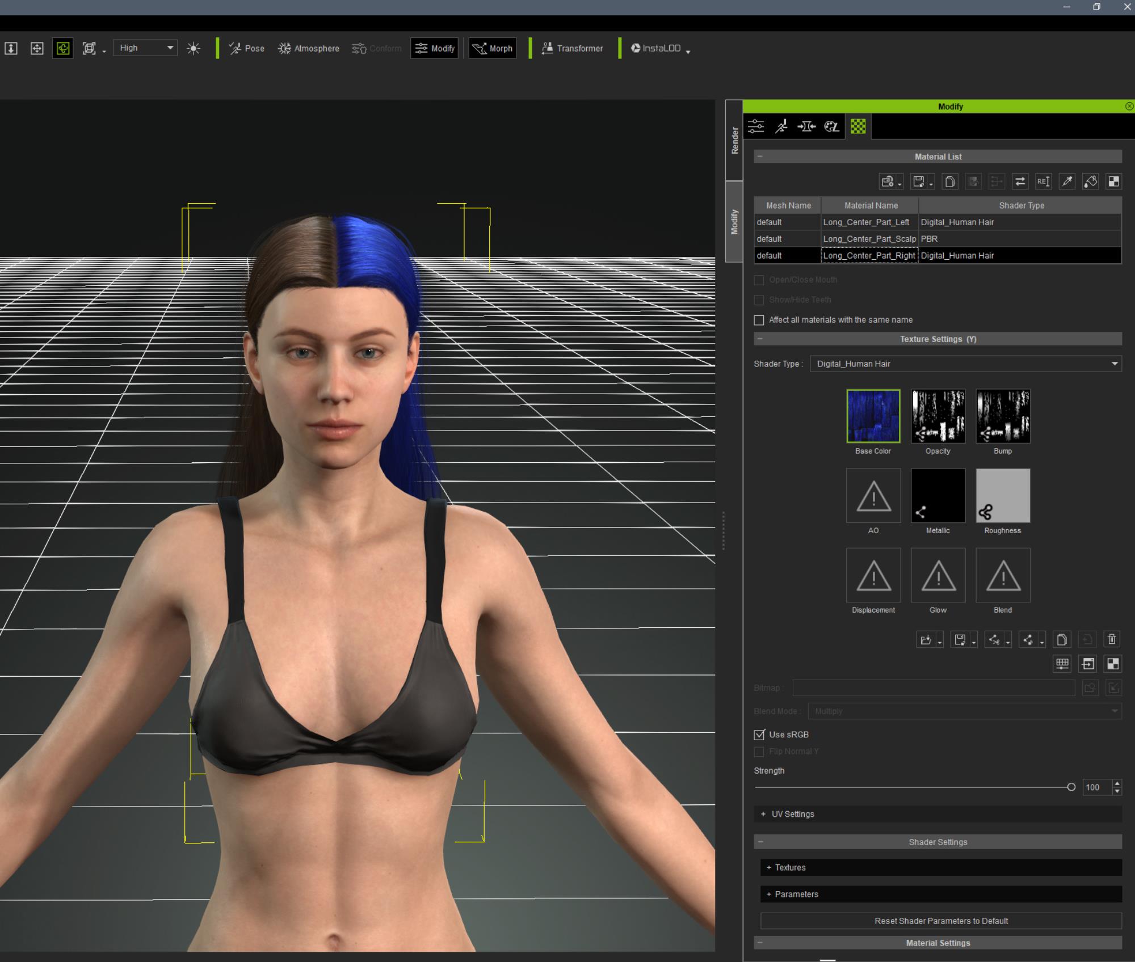Click the Save material disk icon in Material List

(x=918, y=182)
